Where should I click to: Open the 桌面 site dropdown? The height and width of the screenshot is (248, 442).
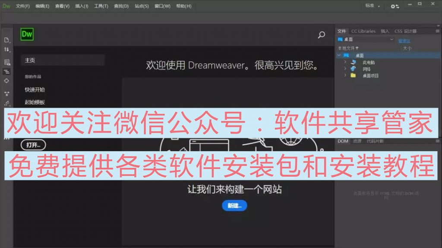(x=366, y=39)
